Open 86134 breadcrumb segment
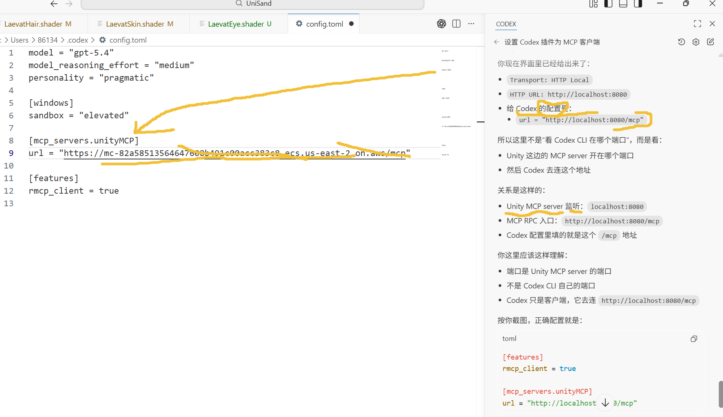This screenshot has height=417, width=723. coord(48,40)
